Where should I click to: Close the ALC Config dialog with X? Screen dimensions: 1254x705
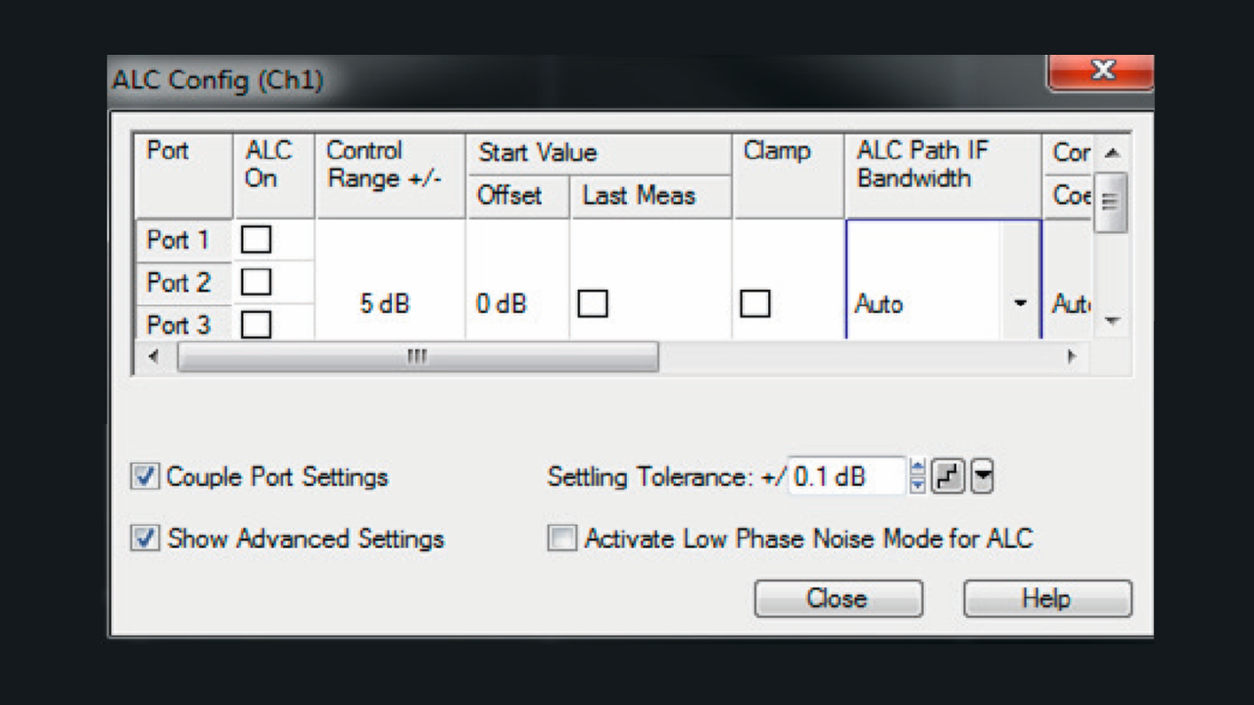click(x=1101, y=71)
